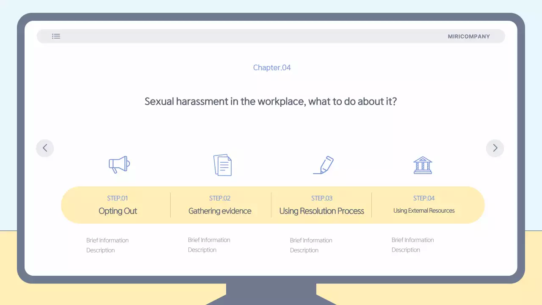Select the Chapter.04 heading

(272, 68)
